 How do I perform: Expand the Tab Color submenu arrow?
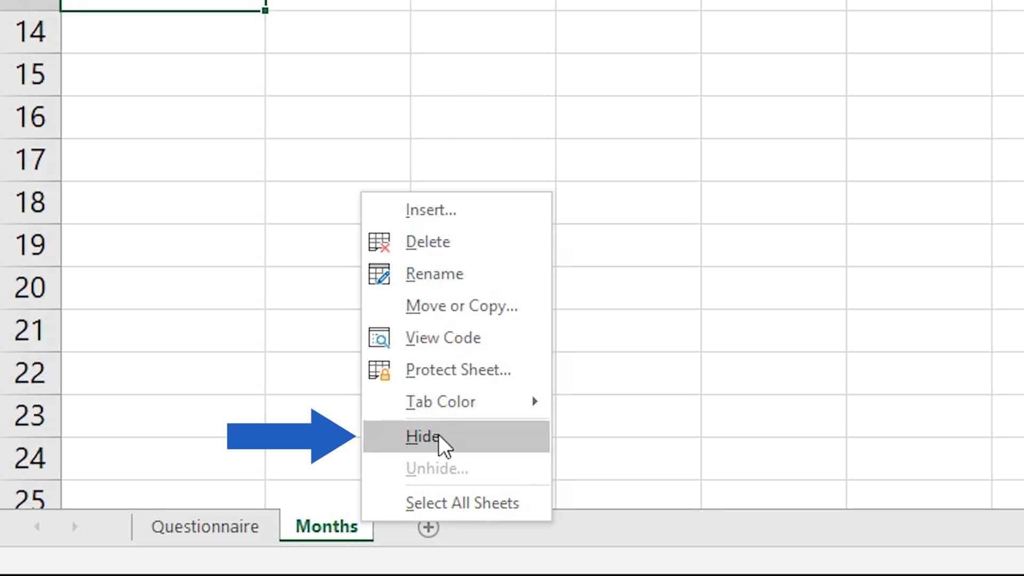[534, 402]
